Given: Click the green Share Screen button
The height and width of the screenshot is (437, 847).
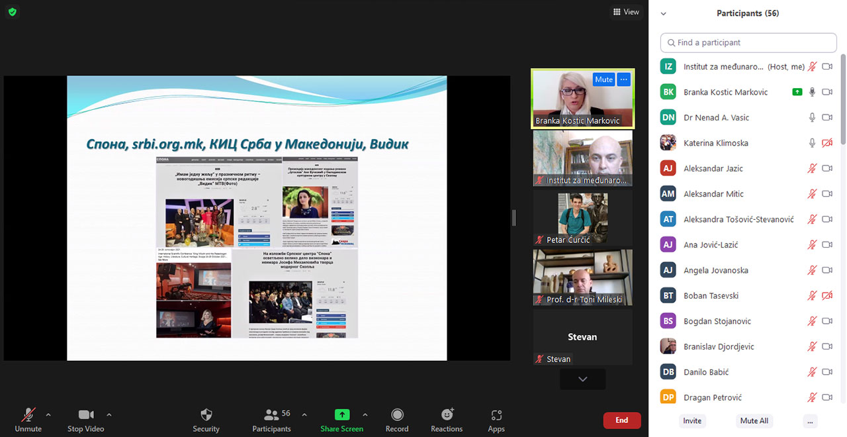Looking at the screenshot, I should click(x=342, y=420).
